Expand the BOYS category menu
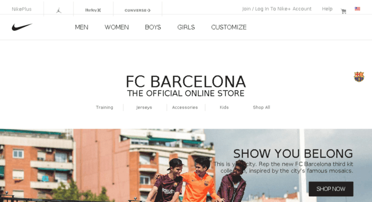 point(153,27)
